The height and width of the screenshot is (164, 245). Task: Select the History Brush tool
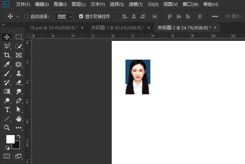7,82
